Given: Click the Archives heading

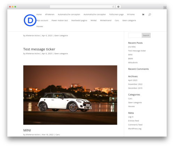Looking at the screenshot, I should tap(133, 76).
